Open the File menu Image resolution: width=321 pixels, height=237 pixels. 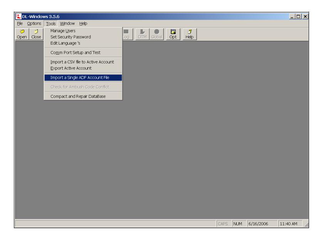20,23
